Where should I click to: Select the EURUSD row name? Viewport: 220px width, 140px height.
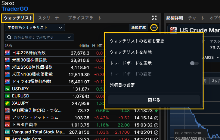(21, 96)
